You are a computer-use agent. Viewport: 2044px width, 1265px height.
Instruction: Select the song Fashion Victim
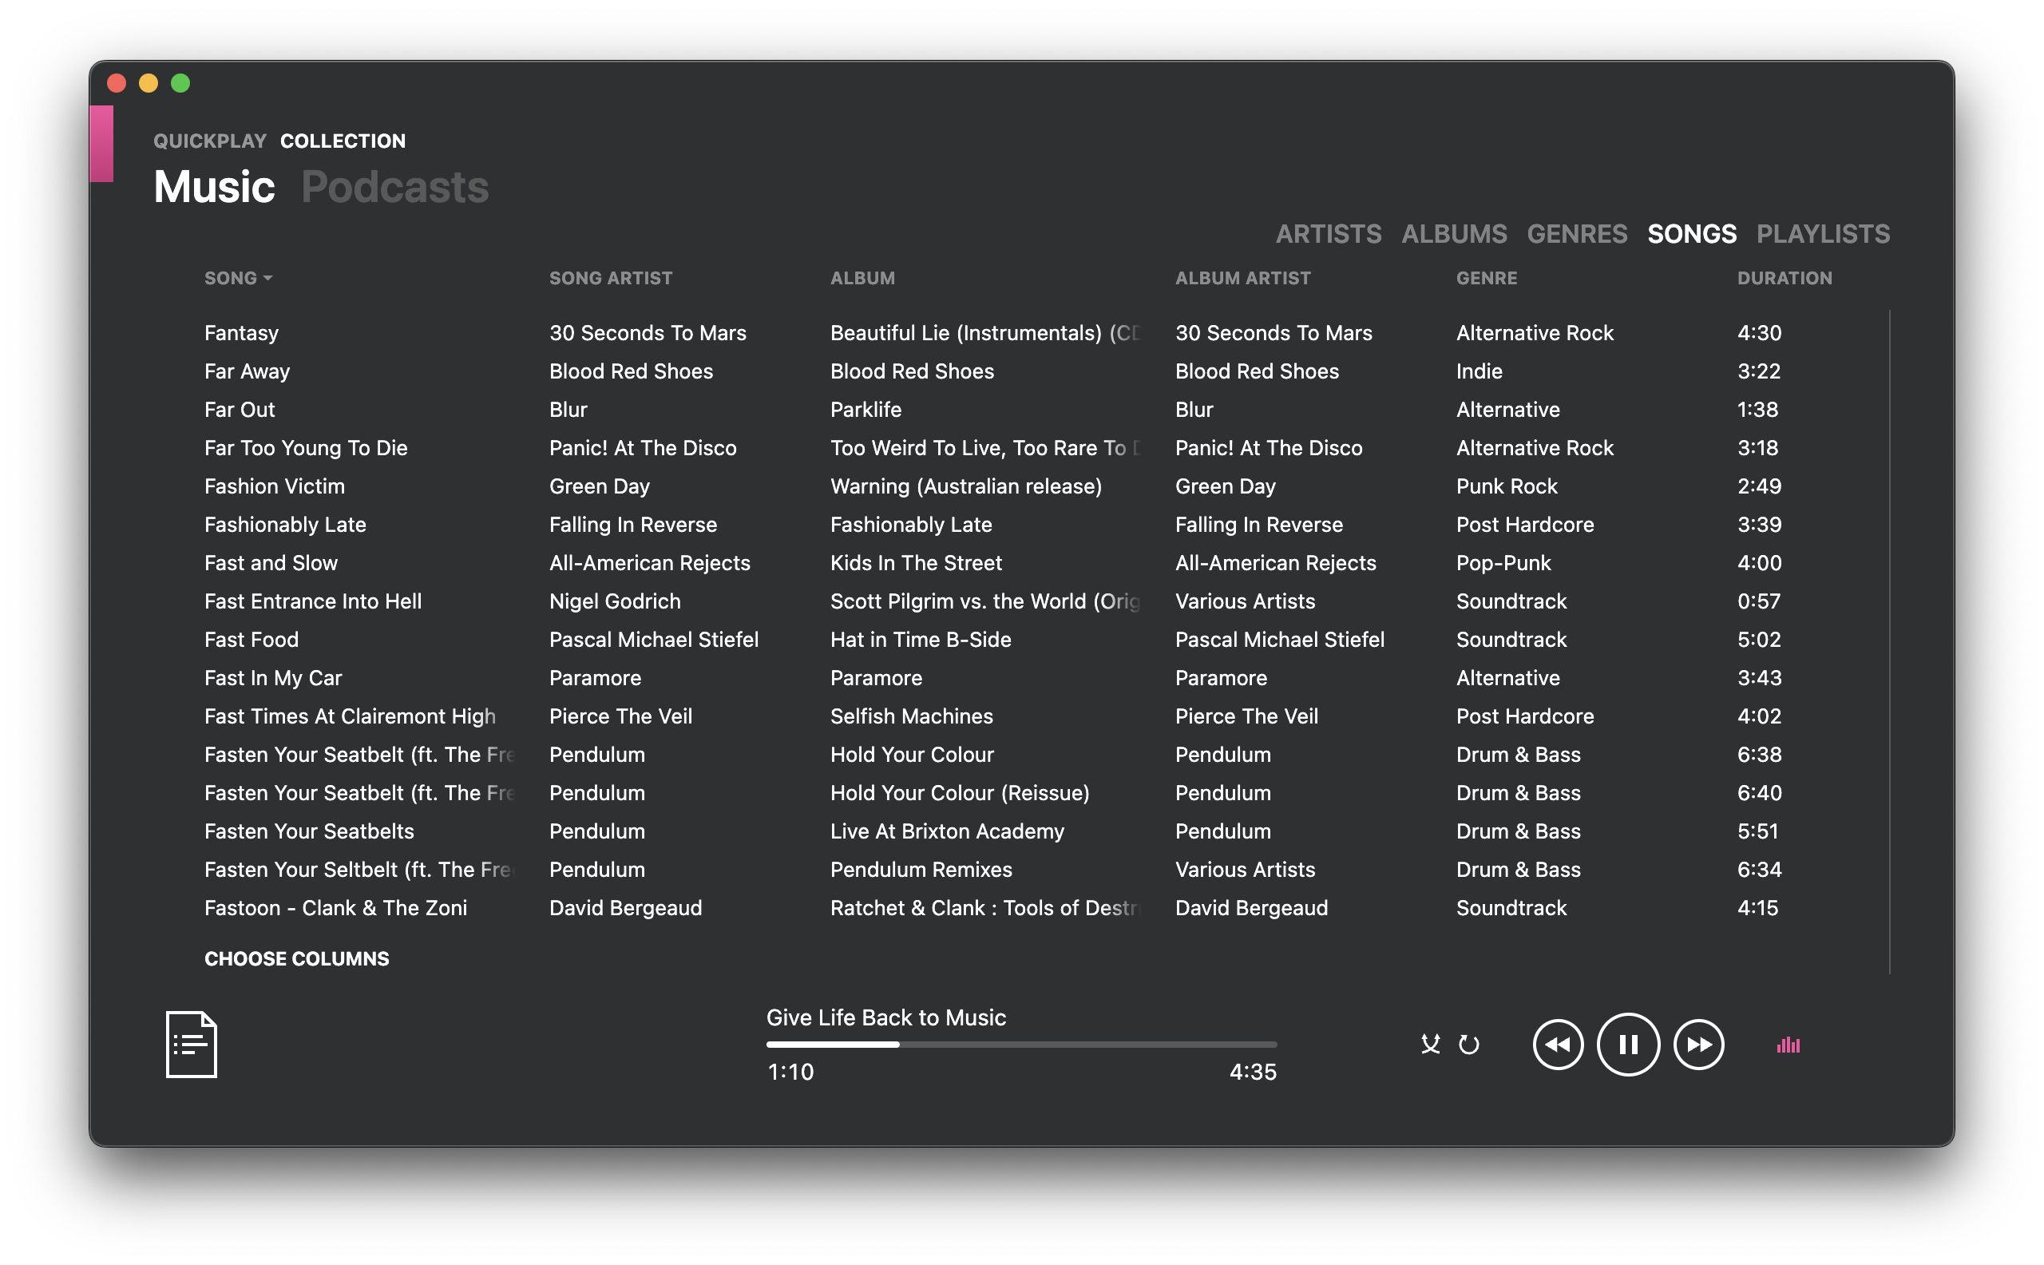[x=275, y=486]
